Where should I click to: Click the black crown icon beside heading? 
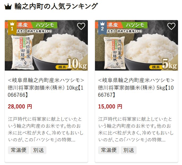(x=8, y=7)
